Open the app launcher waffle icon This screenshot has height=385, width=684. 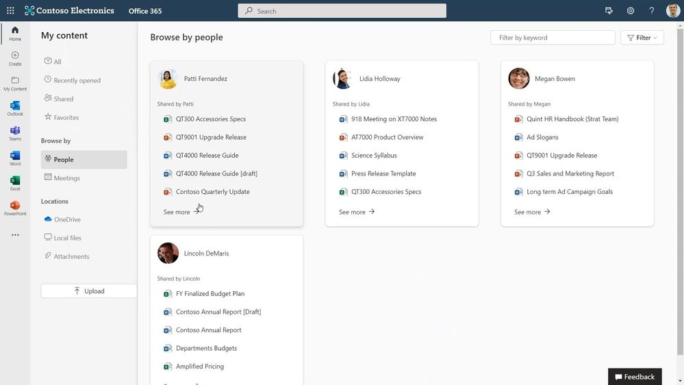[x=10, y=10]
